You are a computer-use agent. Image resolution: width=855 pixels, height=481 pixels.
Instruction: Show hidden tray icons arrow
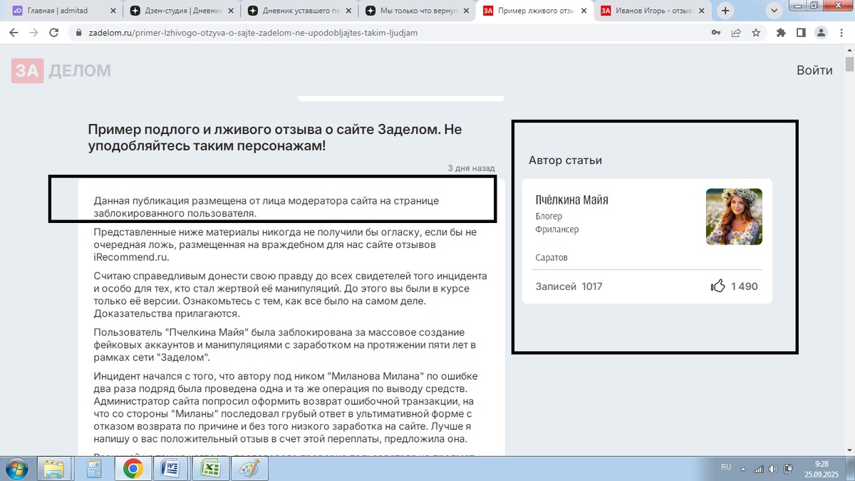click(744, 469)
